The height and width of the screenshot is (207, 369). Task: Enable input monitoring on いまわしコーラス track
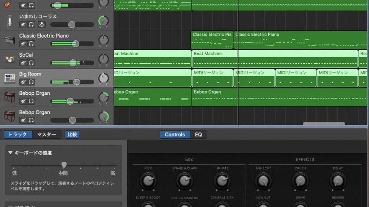click(42, 25)
